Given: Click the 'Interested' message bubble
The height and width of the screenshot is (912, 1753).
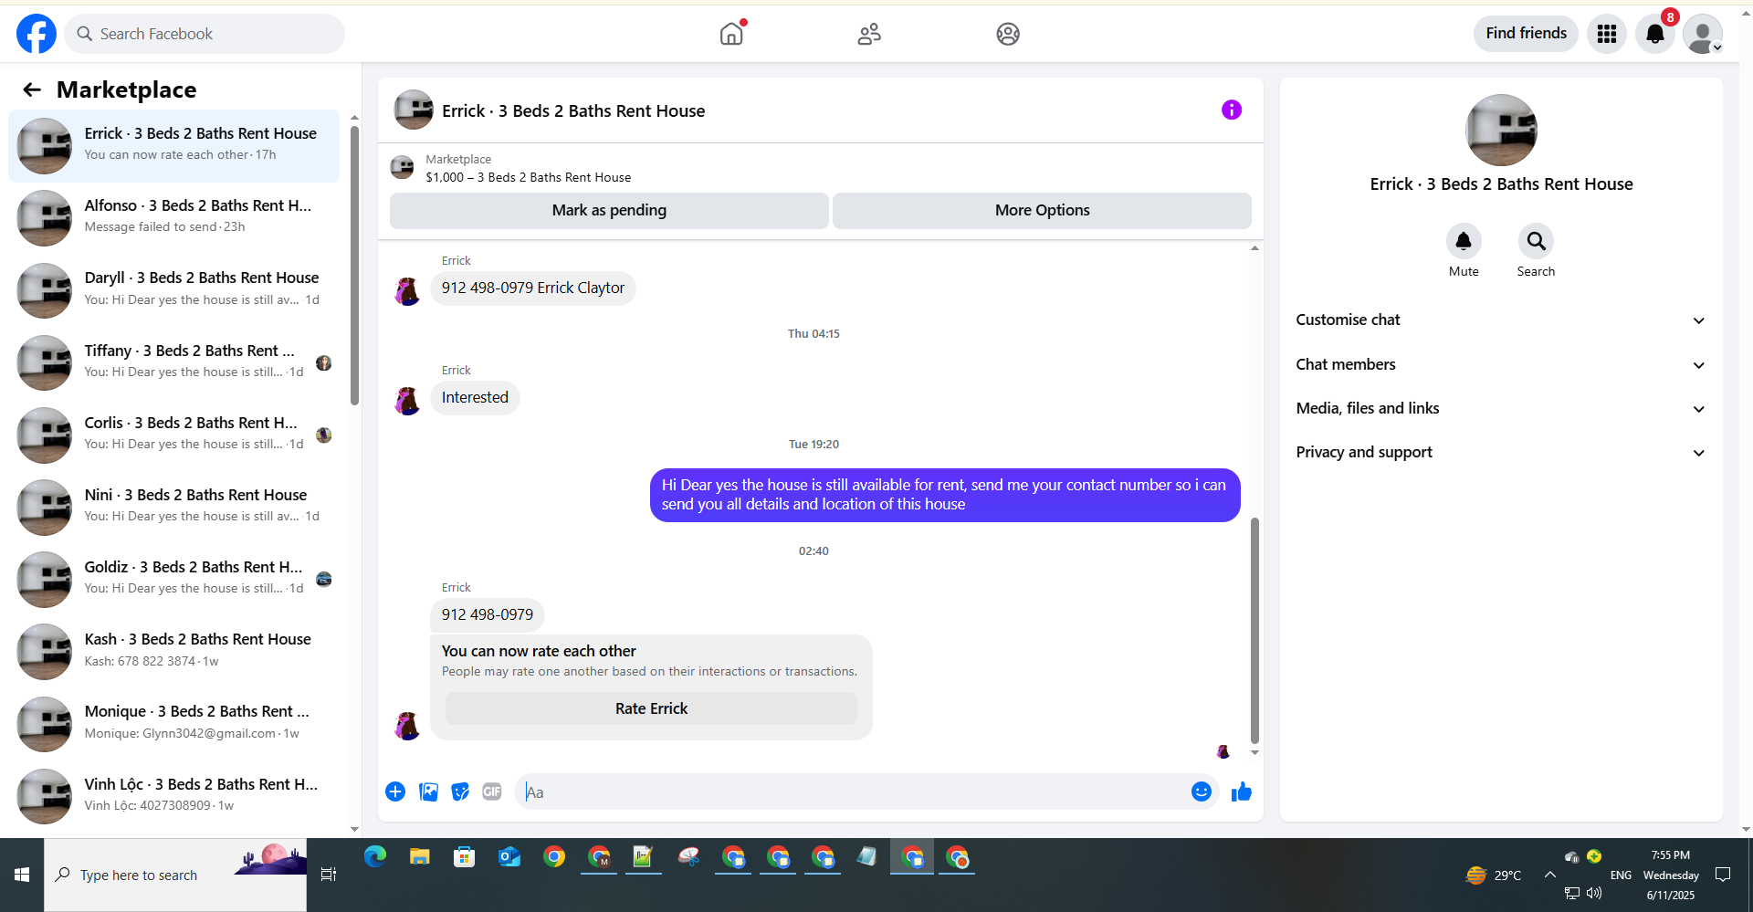Looking at the screenshot, I should pos(475,397).
